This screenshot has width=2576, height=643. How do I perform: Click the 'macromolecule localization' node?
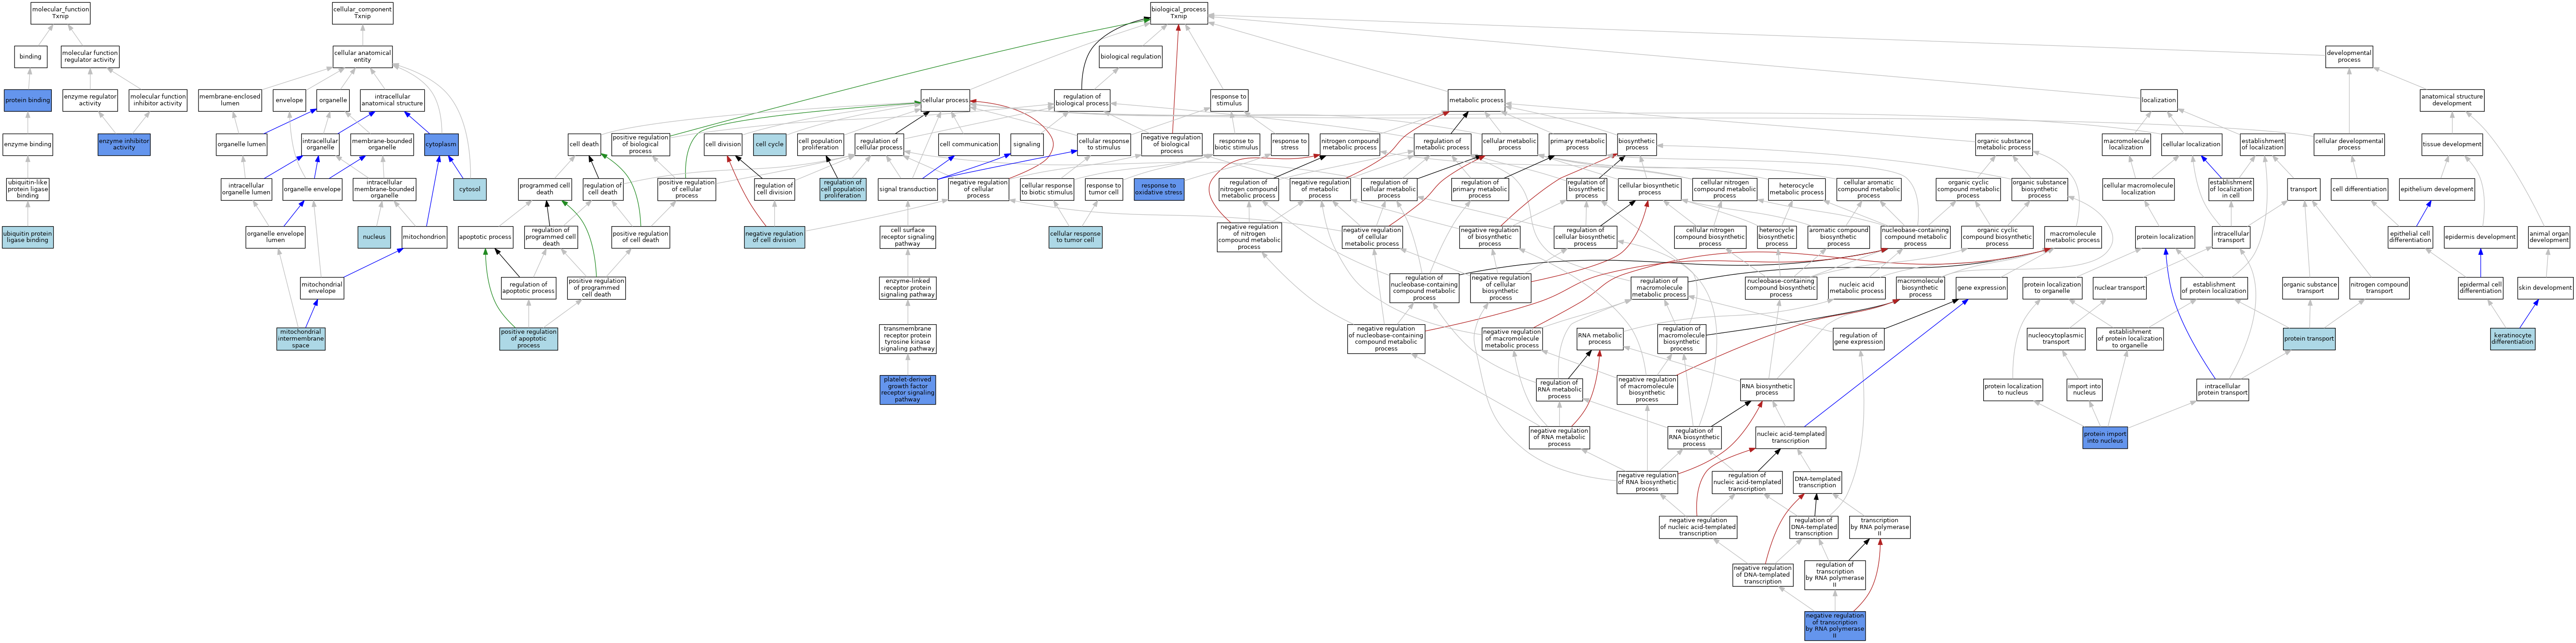tap(2126, 144)
